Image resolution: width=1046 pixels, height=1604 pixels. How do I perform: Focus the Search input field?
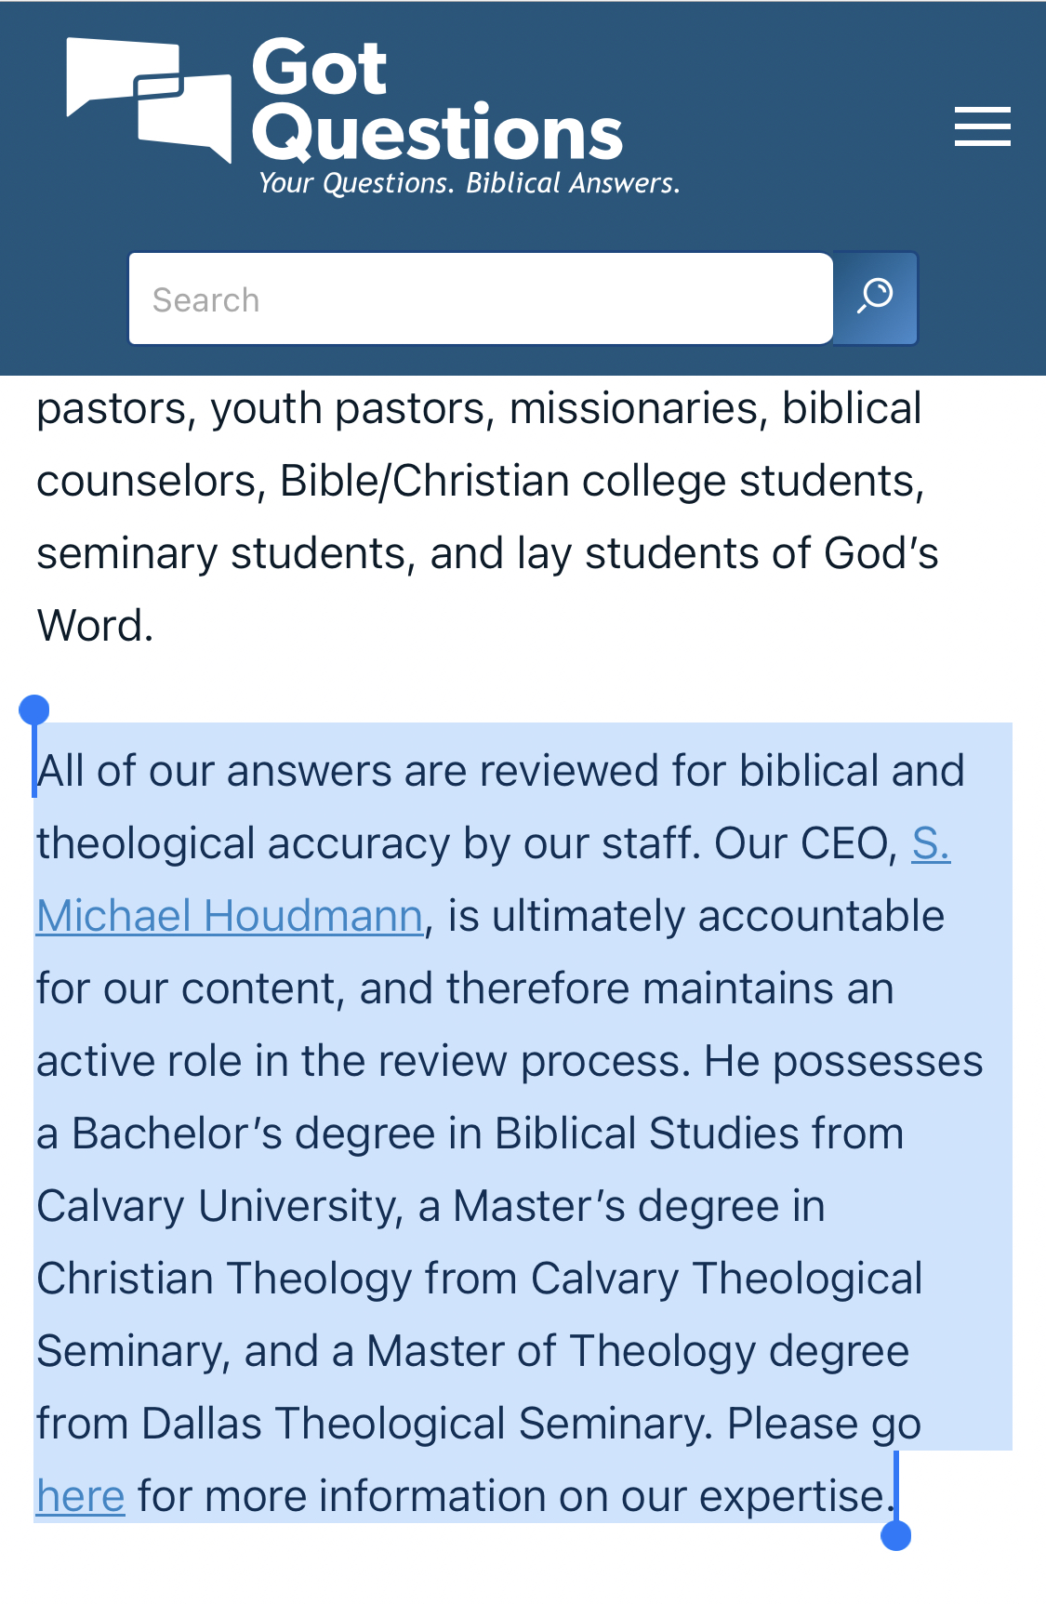click(x=481, y=298)
